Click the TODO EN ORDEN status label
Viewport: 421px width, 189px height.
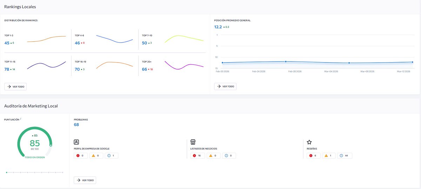pos(35,157)
